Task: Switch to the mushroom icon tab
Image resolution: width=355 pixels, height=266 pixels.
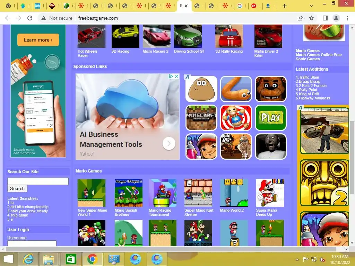Action: tap(52, 6)
